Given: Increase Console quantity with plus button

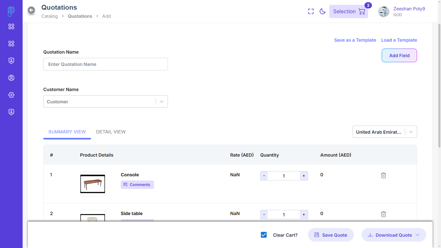Looking at the screenshot, I should click(303, 176).
